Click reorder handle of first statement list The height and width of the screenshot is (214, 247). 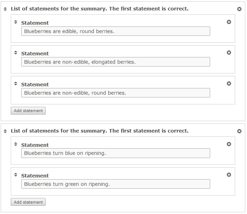pos(5,9)
